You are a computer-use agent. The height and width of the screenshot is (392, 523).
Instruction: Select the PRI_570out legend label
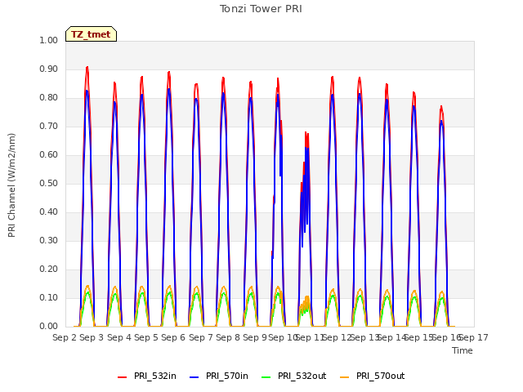380,376
